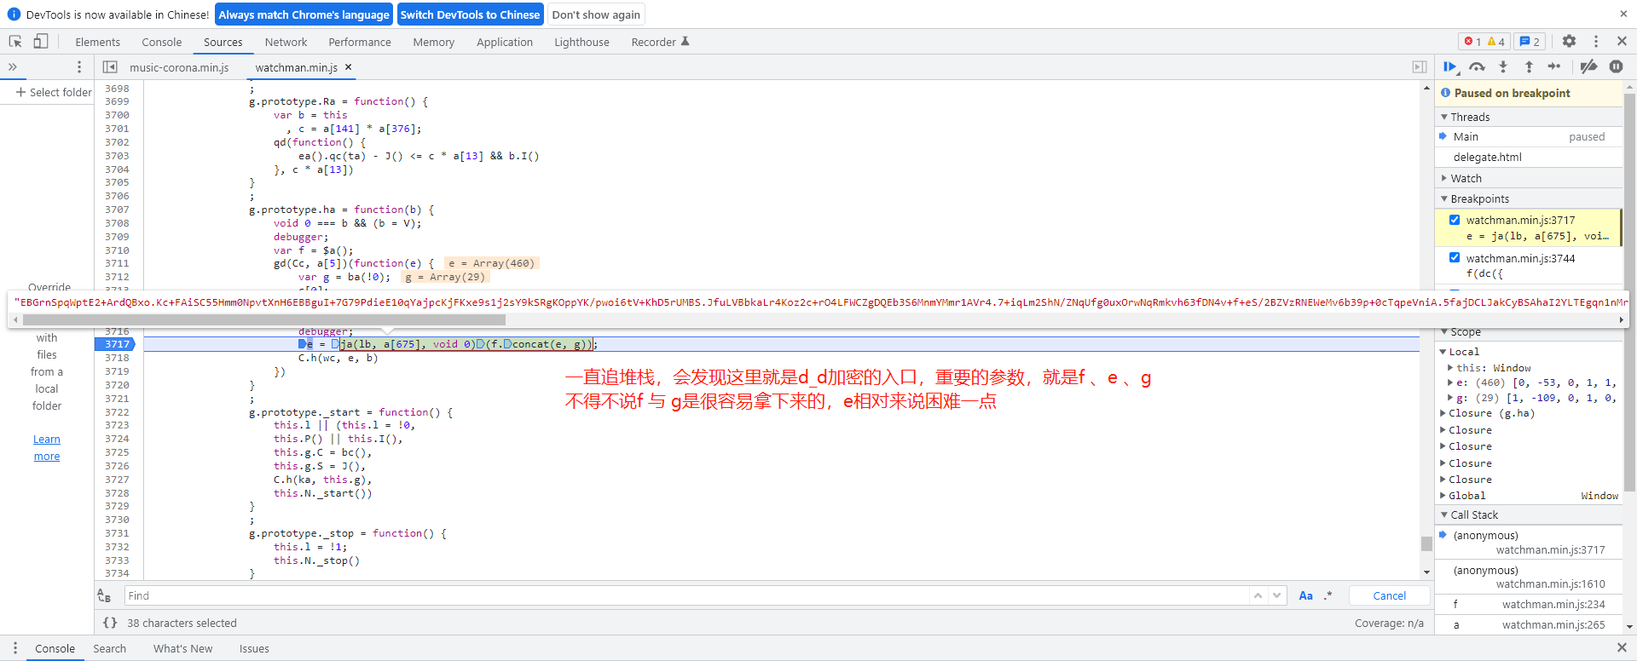Deactivate all breakpoints icon

pos(1588,66)
